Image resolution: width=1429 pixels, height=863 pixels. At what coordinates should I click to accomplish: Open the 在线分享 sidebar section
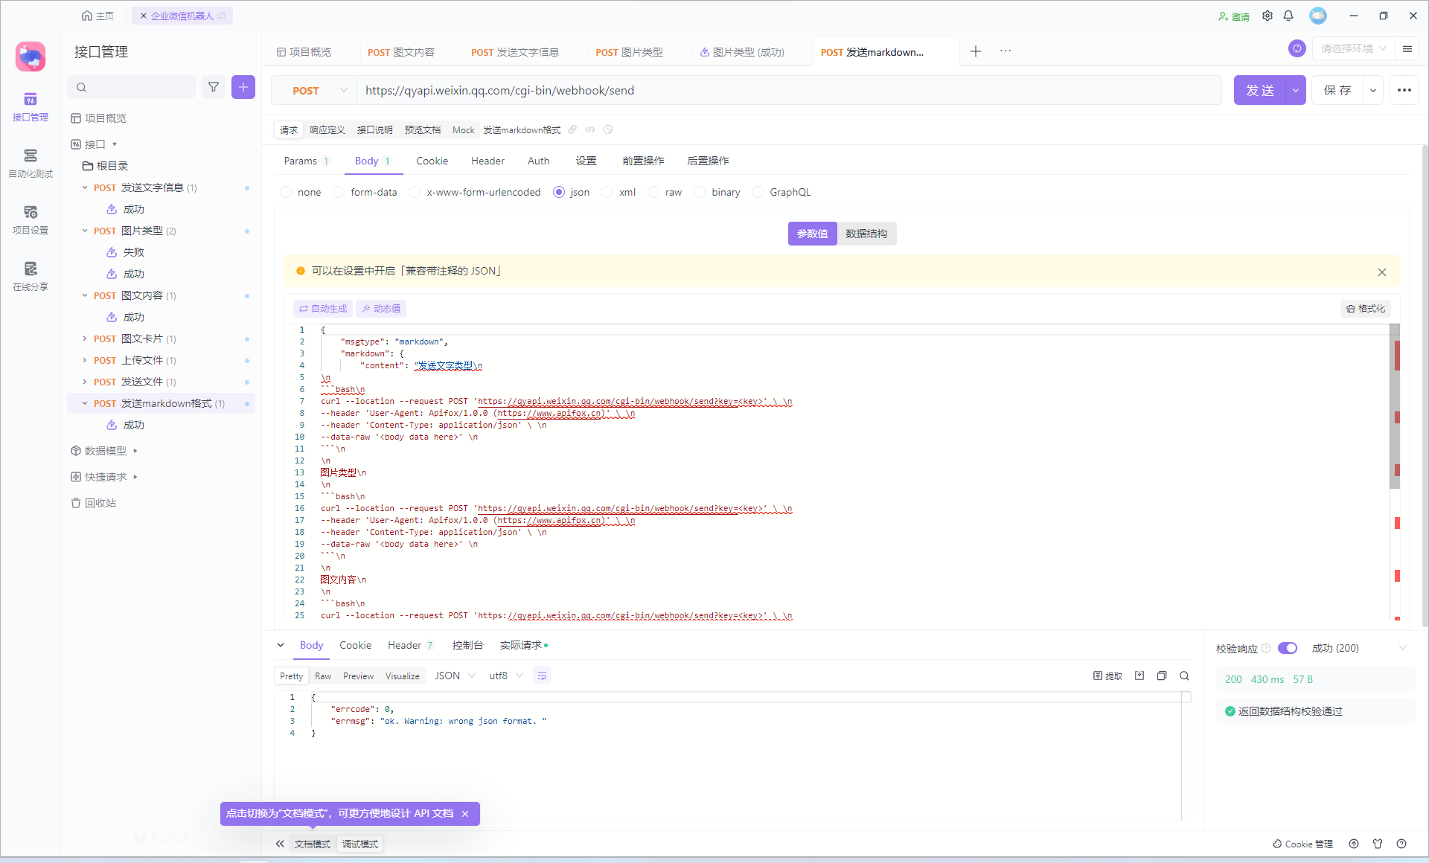coord(31,277)
